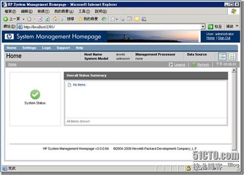Viewport: 244px width, 175px height.
Task: Click the padlock security status icon
Action: click(188, 168)
